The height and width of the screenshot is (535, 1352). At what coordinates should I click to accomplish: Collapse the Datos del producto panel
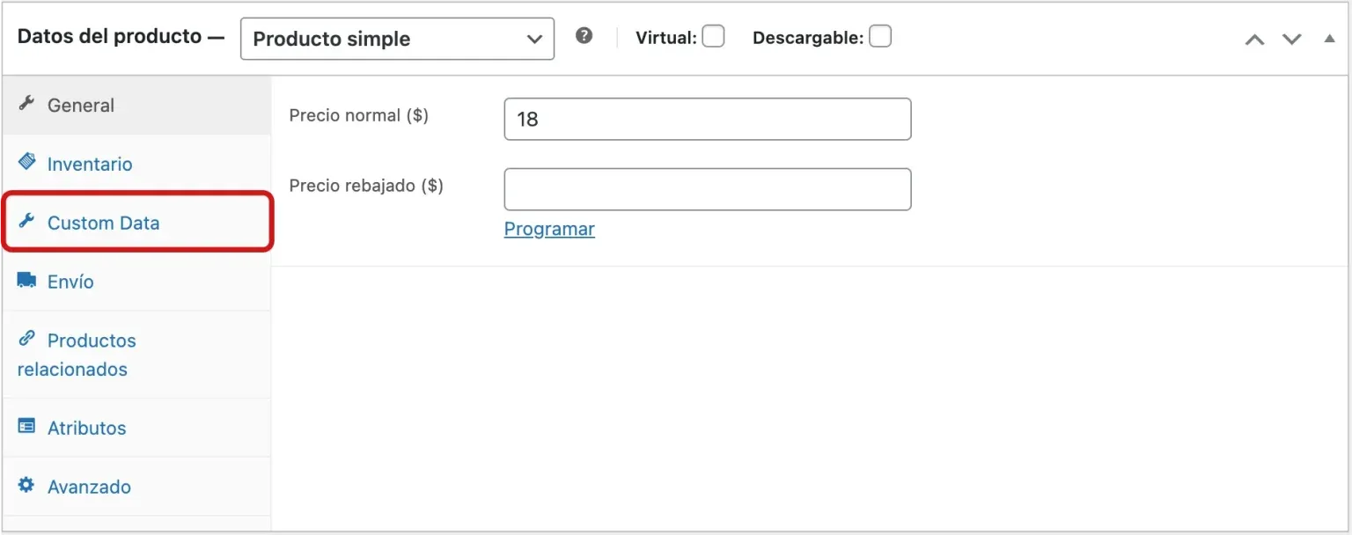pyautogui.click(x=1329, y=39)
